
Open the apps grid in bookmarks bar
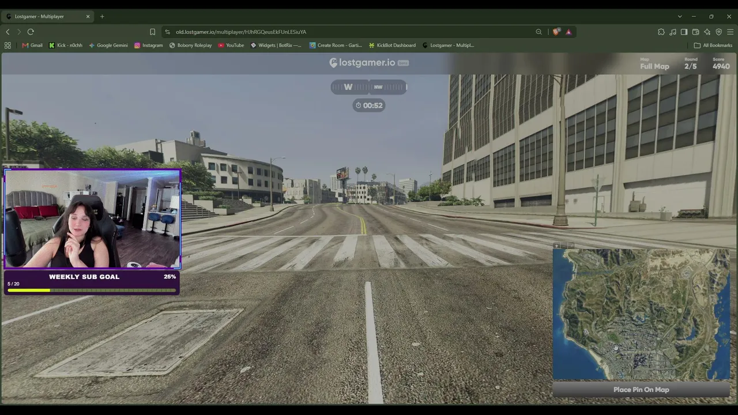click(x=7, y=45)
